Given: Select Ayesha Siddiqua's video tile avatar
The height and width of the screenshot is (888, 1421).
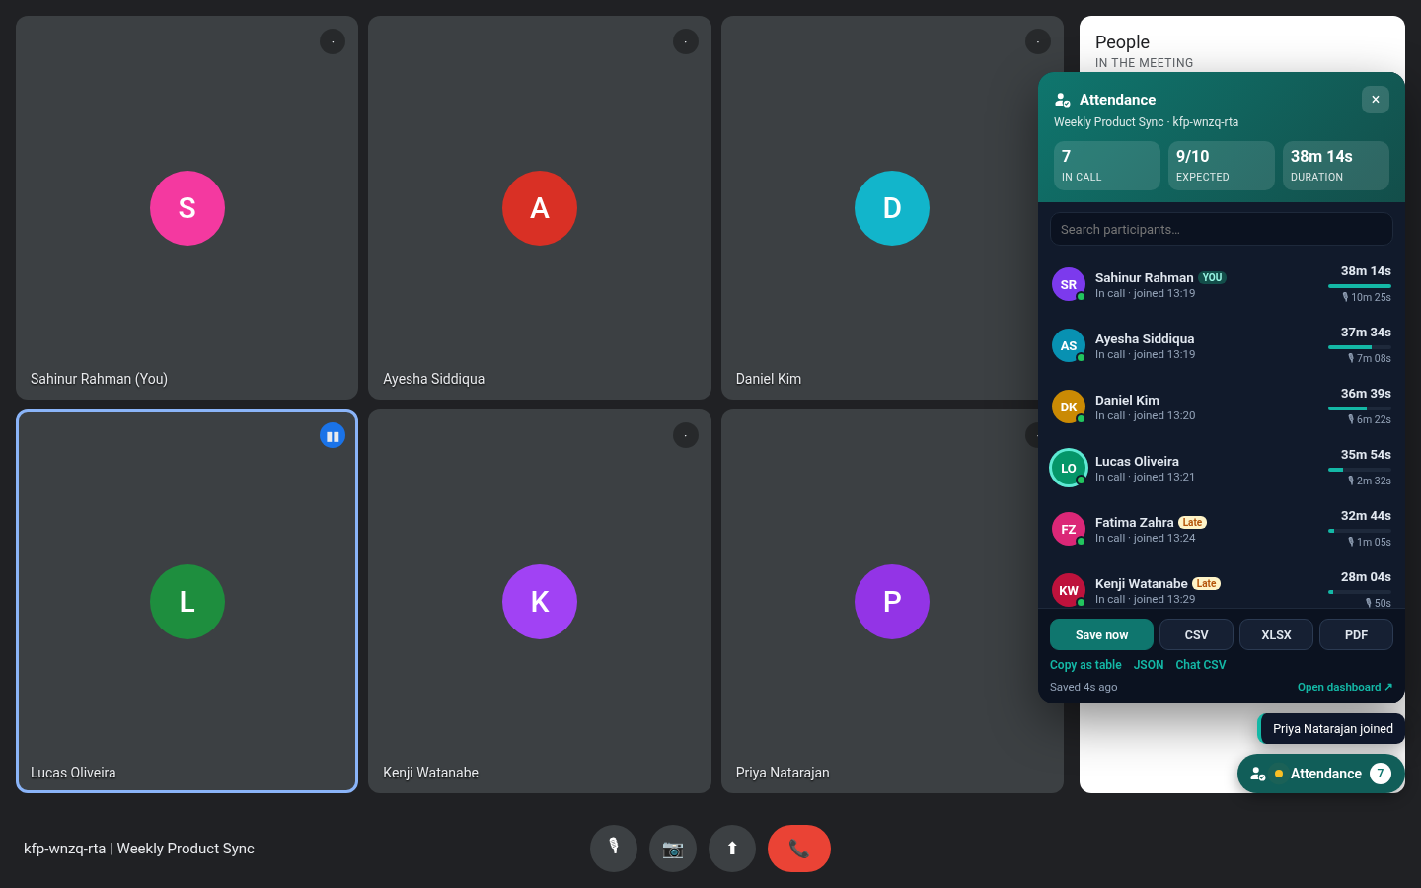Looking at the screenshot, I should 540,208.
